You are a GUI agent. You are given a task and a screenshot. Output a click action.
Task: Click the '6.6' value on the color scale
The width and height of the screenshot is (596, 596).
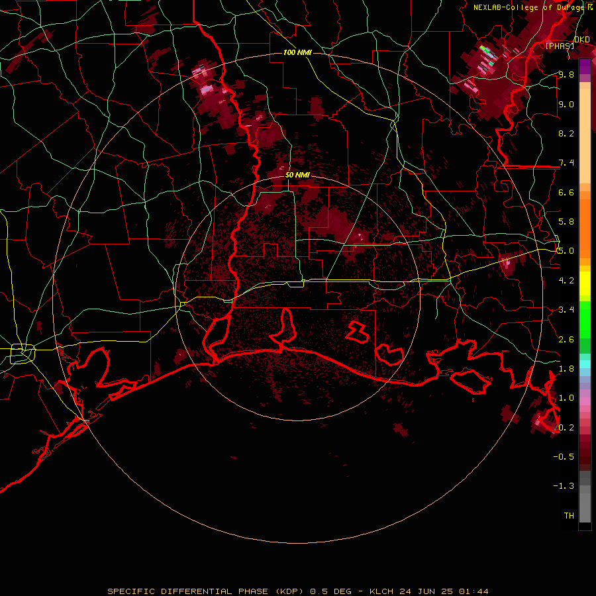tap(566, 192)
